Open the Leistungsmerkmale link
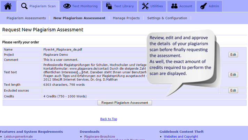The width and height of the screenshot is (248, 140). point(18,137)
